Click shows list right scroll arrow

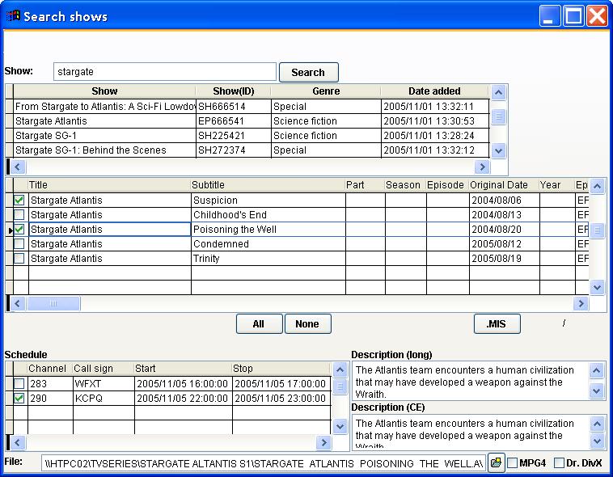(x=482, y=167)
